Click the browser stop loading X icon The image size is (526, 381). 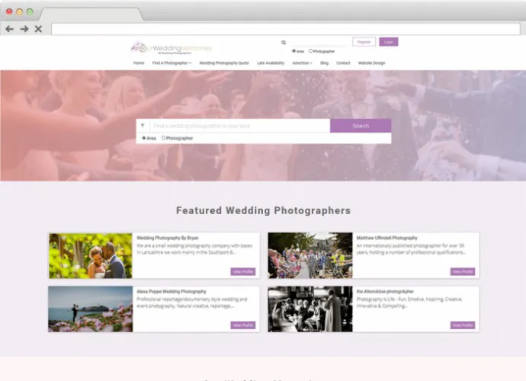click(x=38, y=29)
